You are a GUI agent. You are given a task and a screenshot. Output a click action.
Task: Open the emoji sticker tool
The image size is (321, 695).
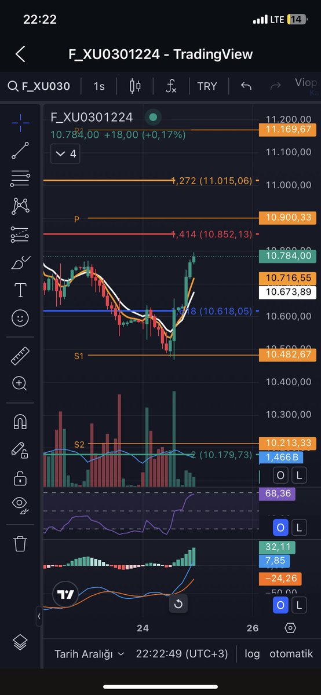click(20, 317)
